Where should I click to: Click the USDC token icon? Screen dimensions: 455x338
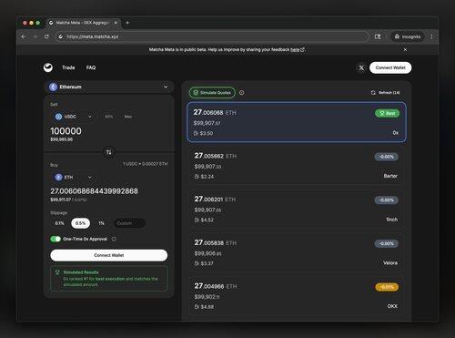58,117
